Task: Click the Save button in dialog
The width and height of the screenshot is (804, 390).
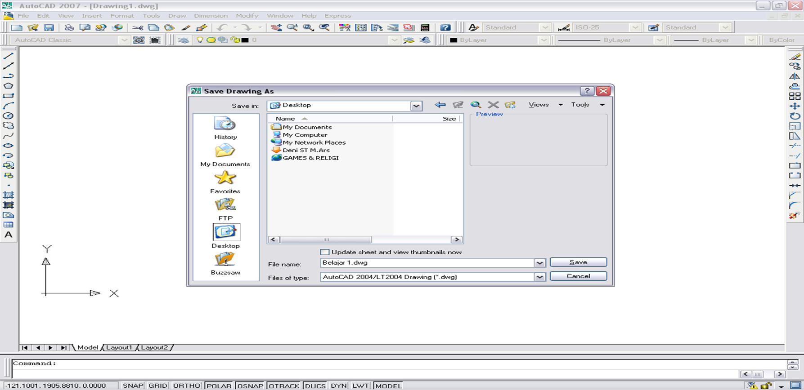Action: [578, 262]
